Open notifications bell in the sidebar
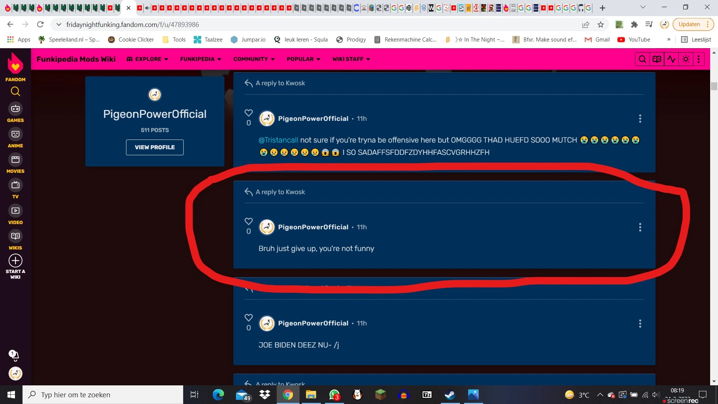The width and height of the screenshot is (718, 404). [14, 355]
